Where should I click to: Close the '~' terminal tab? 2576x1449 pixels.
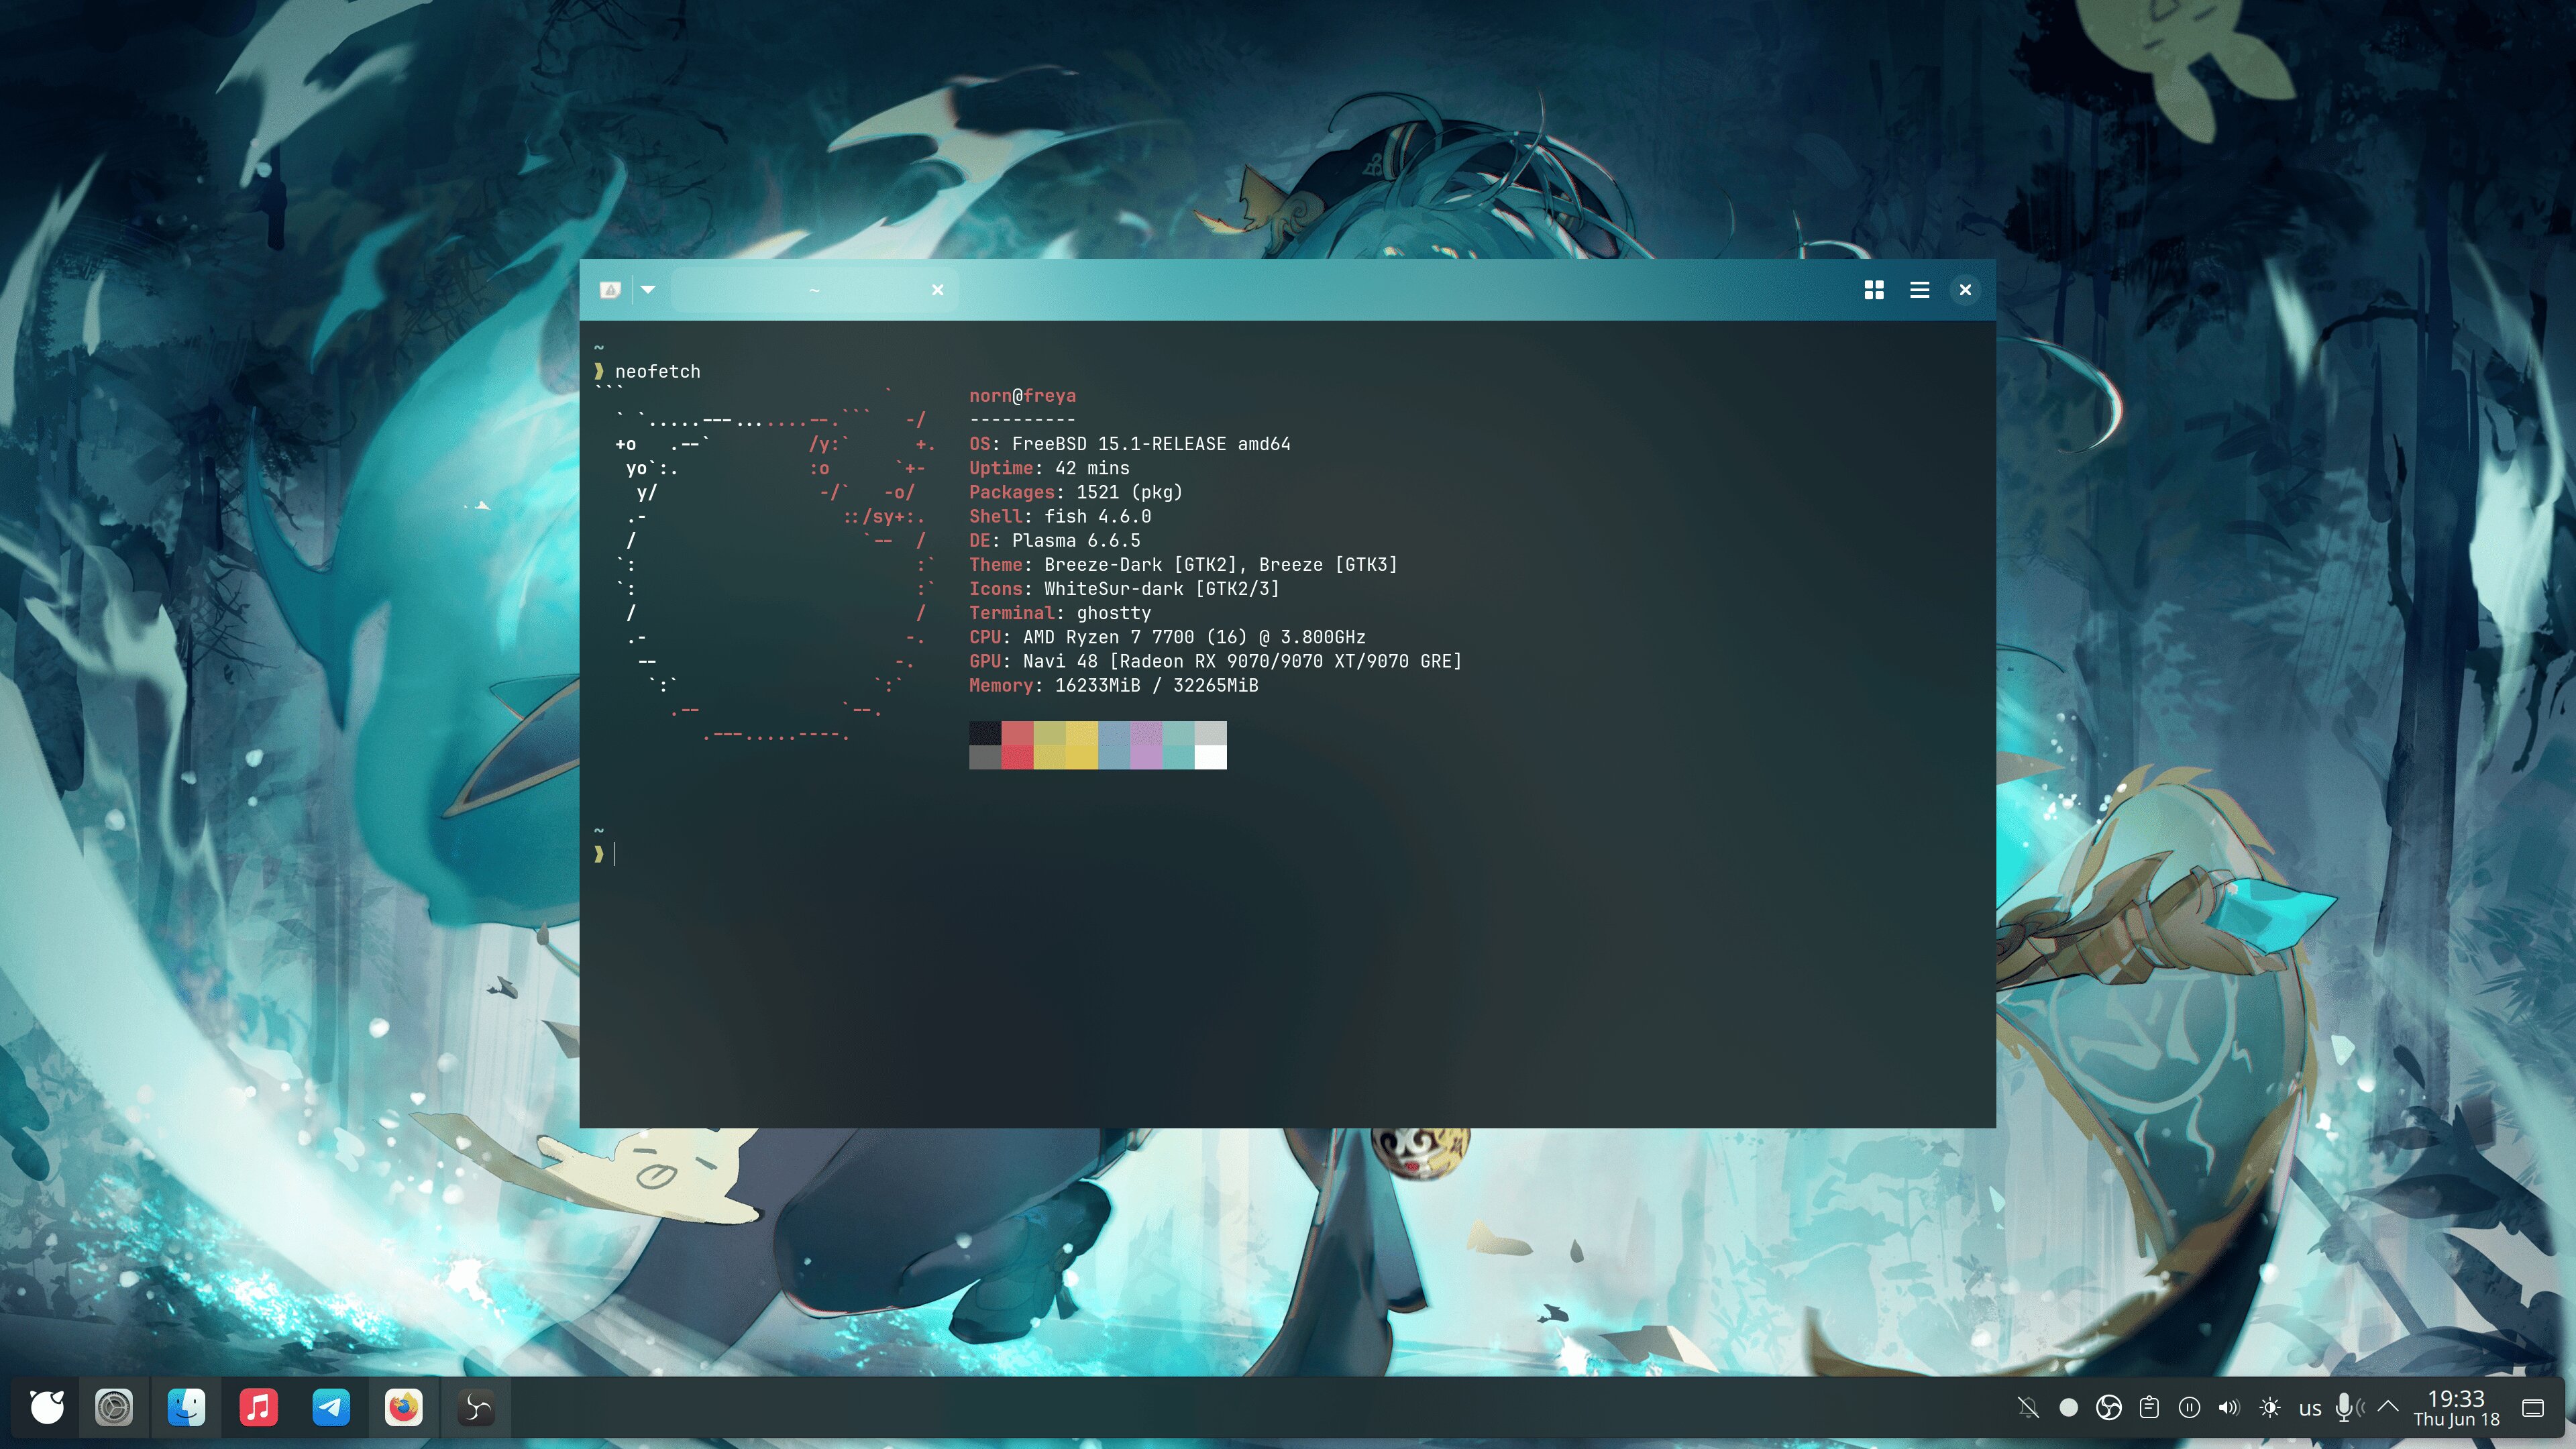[x=938, y=290]
